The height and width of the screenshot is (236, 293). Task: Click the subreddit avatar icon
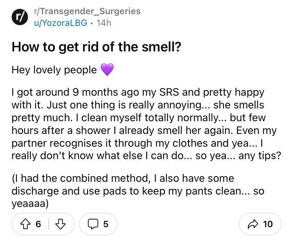point(20,17)
